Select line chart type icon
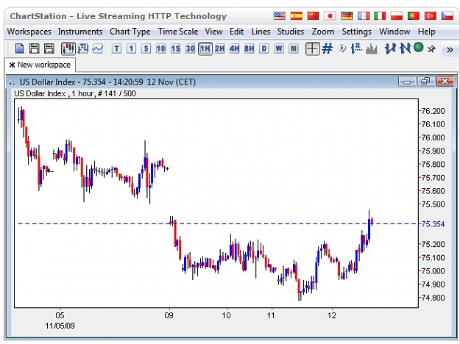 pyautogui.click(x=98, y=49)
